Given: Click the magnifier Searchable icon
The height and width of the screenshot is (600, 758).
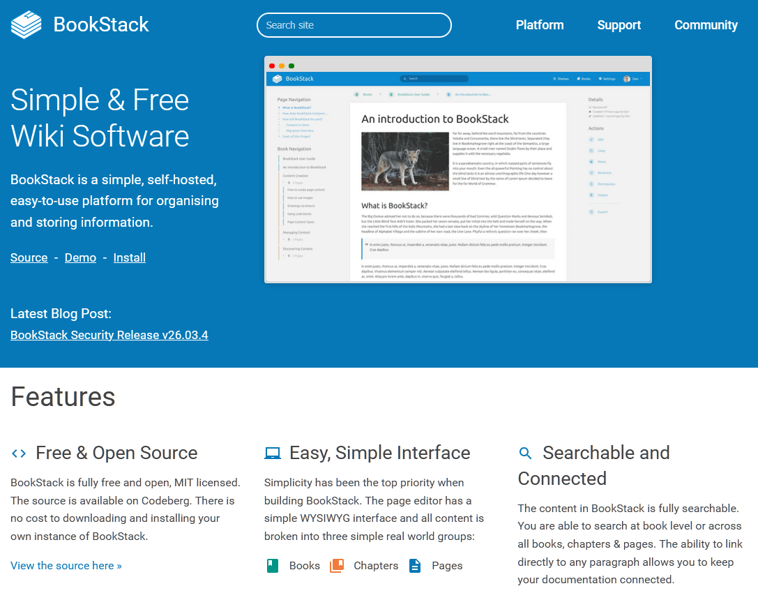Looking at the screenshot, I should click(x=526, y=453).
